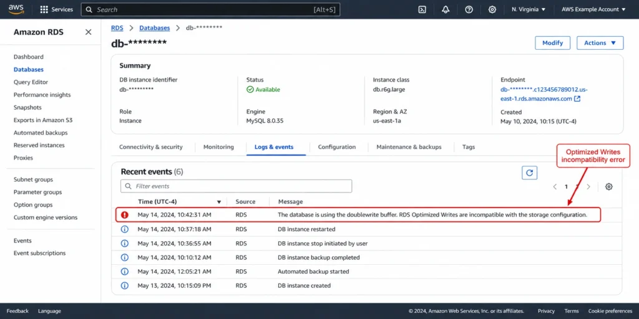The height and width of the screenshot is (319, 639).
Task: Open Snapshots in the sidebar
Action: point(27,107)
